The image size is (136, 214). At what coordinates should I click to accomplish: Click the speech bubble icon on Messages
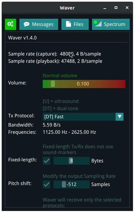coord(27,24)
